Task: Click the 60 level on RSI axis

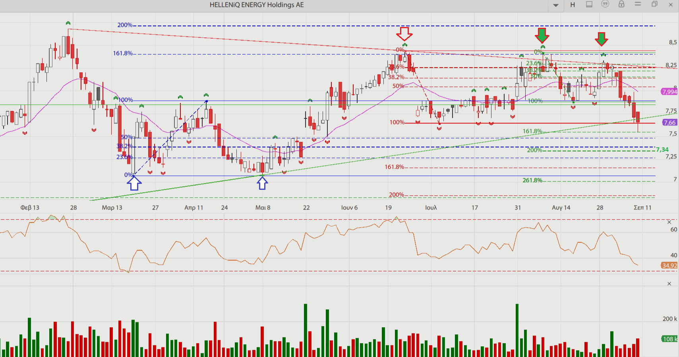Action: click(673, 230)
